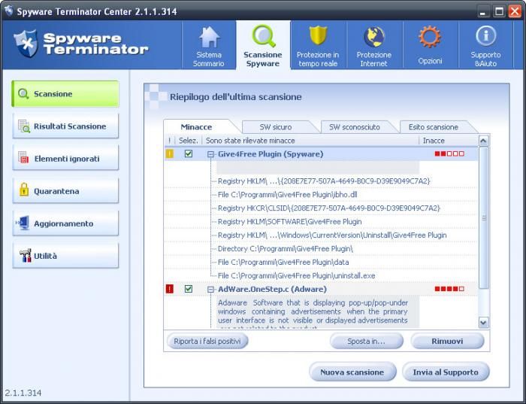Click the Give4Free threat level red indicator
This screenshot has width=526, height=404.
coord(449,154)
